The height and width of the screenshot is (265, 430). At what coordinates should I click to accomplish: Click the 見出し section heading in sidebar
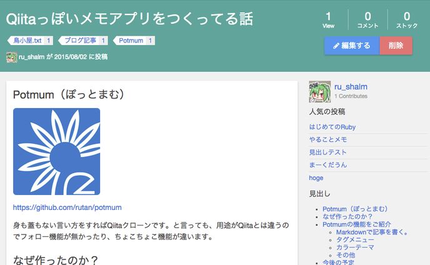point(319,194)
